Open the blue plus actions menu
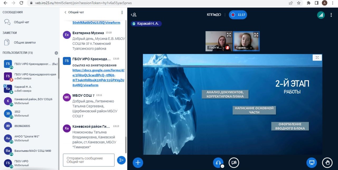338x170 pixels. click(138, 163)
